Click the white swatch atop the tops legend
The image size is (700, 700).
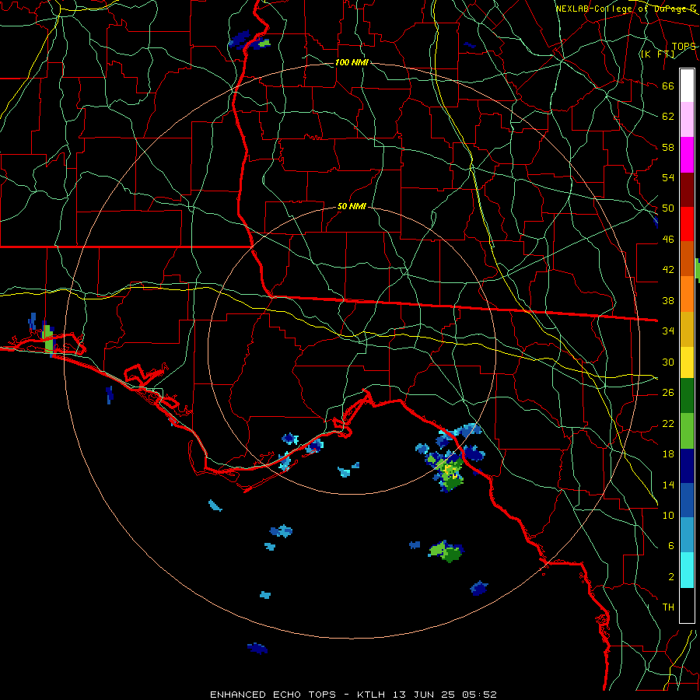pos(687,86)
